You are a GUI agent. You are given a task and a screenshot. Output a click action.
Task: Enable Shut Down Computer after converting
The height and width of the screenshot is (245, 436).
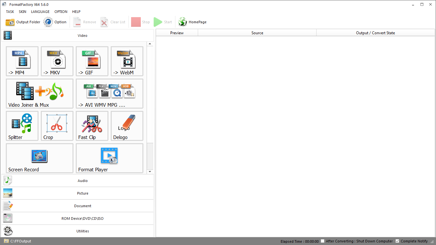click(x=322, y=241)
